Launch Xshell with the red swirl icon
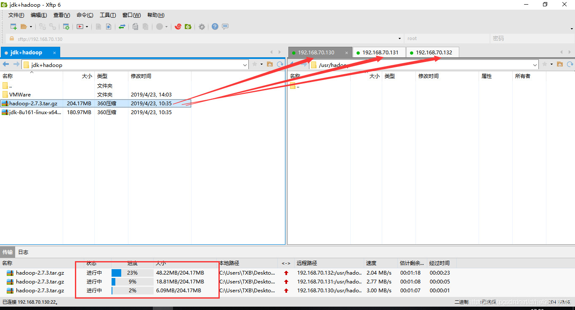The image size is (575, 310). point(178,27)
